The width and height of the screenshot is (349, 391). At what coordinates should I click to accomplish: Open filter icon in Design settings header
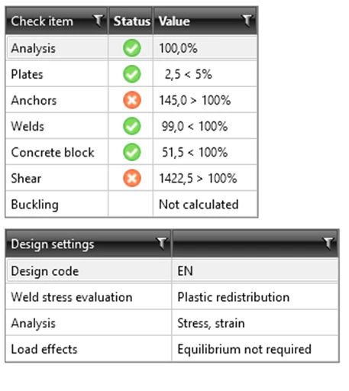coord(162,244)
